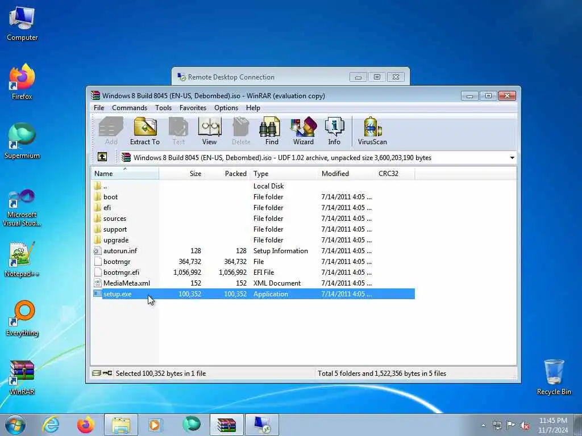Open the Computer desktop icon
The height and width of the screenshot is (436, 582).
(22, 24)
